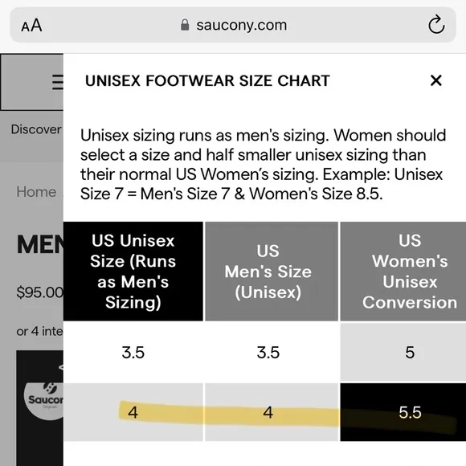
Task: Go to Home breadcrumb link
Action: 36,192
